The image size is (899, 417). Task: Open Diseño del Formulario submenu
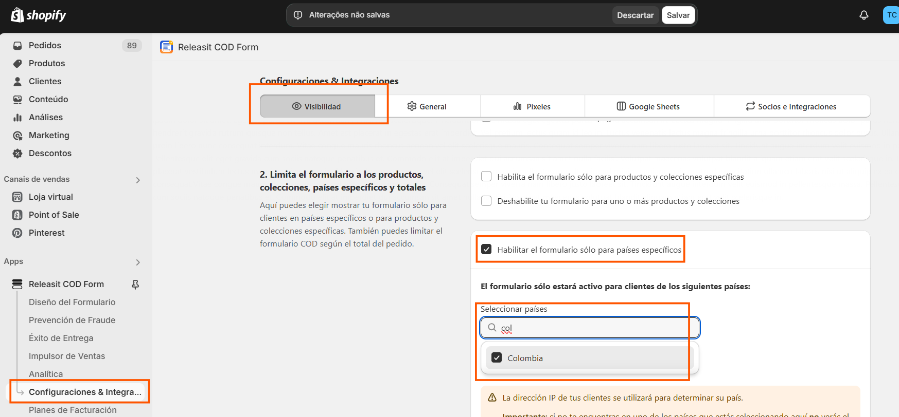point(72,302)
